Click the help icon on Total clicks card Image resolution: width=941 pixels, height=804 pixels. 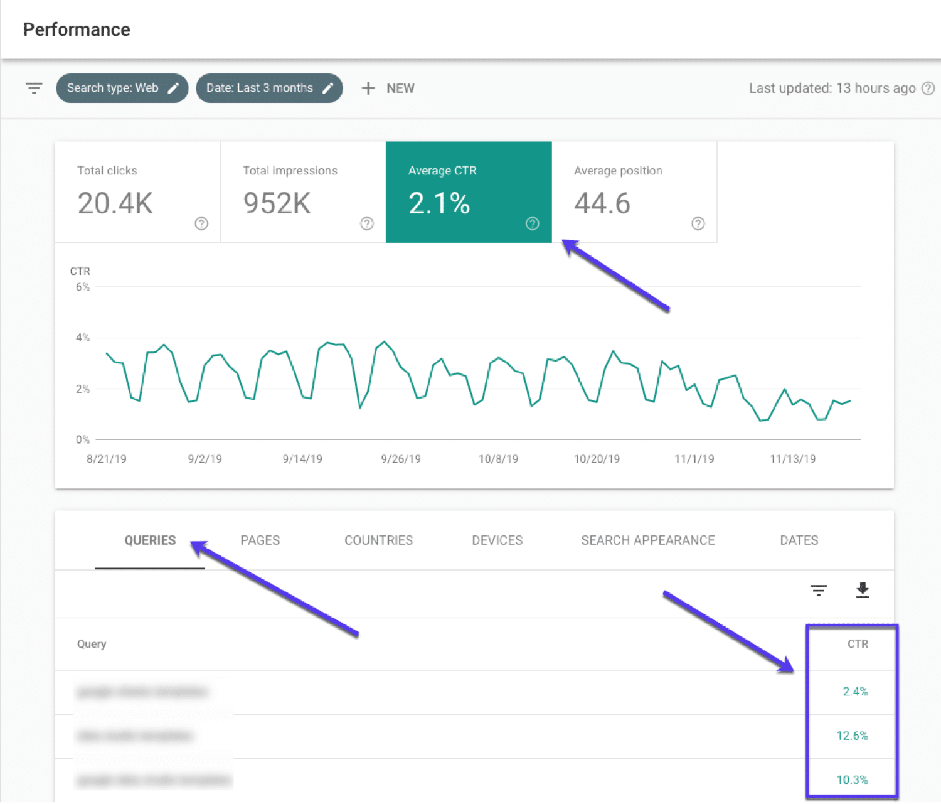201,223
